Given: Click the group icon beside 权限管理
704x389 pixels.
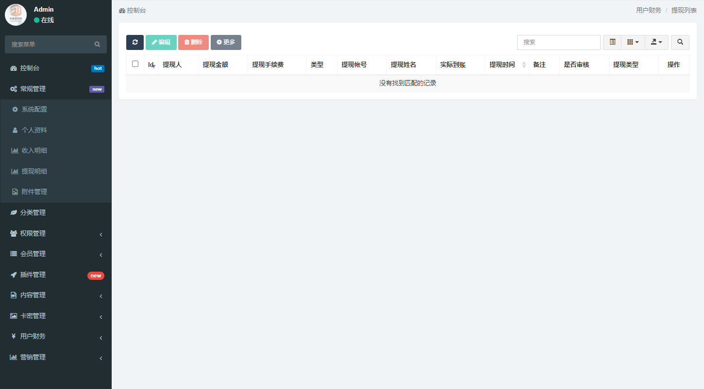Looking at the screenshot, I should pyautogui.click(x=14, y=234).
